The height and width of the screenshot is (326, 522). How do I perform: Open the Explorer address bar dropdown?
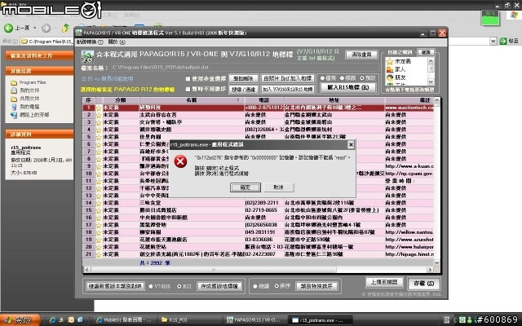click(x=493, y=41)
